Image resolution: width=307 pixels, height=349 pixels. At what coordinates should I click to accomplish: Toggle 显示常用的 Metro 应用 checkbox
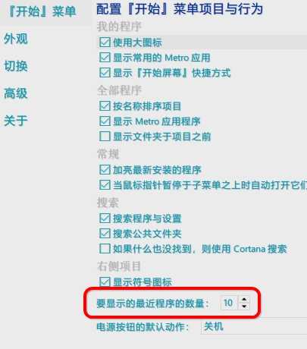click(x=105, y=58)
